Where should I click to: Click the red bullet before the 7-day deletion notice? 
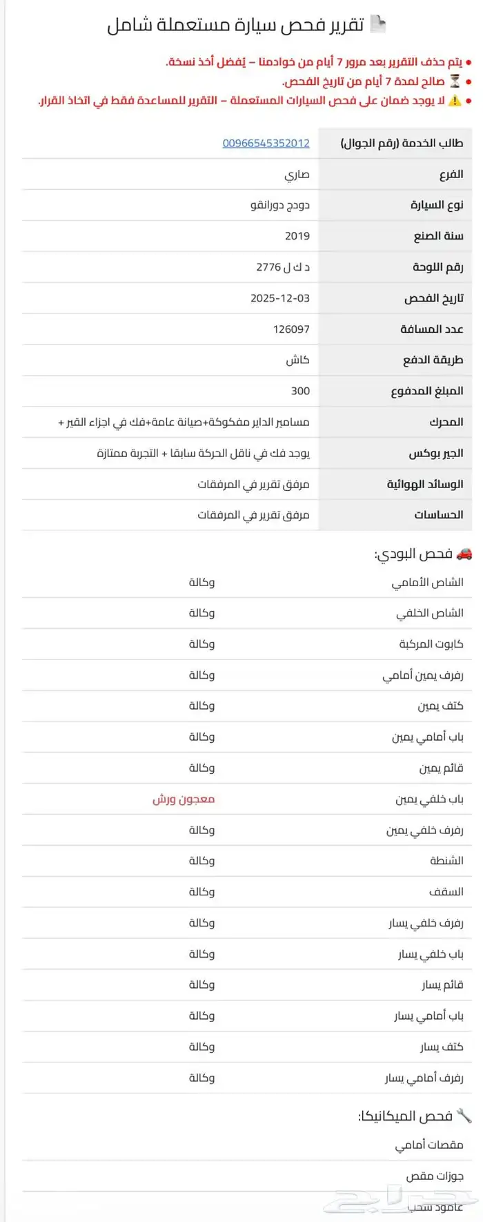tap(469, 63)
